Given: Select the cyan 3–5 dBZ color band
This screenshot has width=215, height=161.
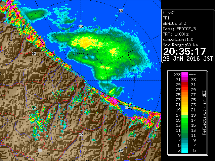Looking at the screenshot, I should pos(185,150).
